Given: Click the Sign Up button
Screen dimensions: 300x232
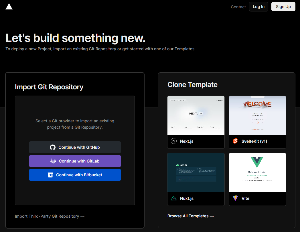Looking at the screenshot, I should pos(283,7).
